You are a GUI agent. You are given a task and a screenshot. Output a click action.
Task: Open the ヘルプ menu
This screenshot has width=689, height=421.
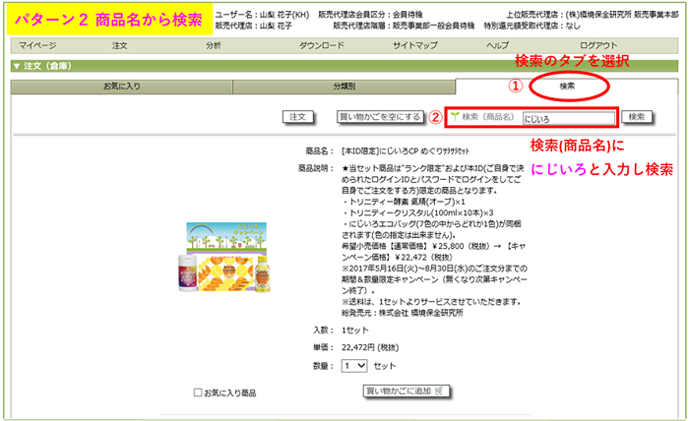tap(498, 46)
